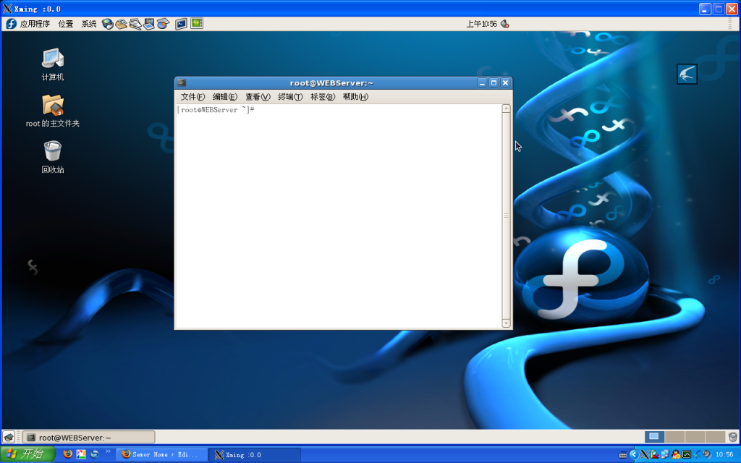This screenshot has height=463, width=741.
Task: Open the web browser globe icon on top panel
Action: click(109, 23)
